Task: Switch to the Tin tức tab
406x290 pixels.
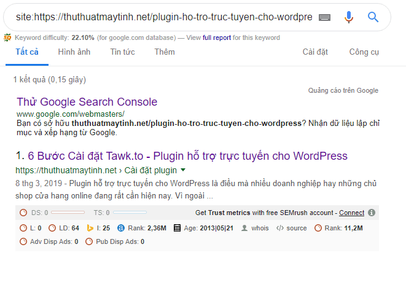Action: [x=123, y=52]
